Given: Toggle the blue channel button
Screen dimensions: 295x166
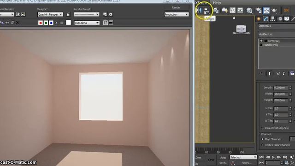Looking at the screenshot, I should 51,23.
